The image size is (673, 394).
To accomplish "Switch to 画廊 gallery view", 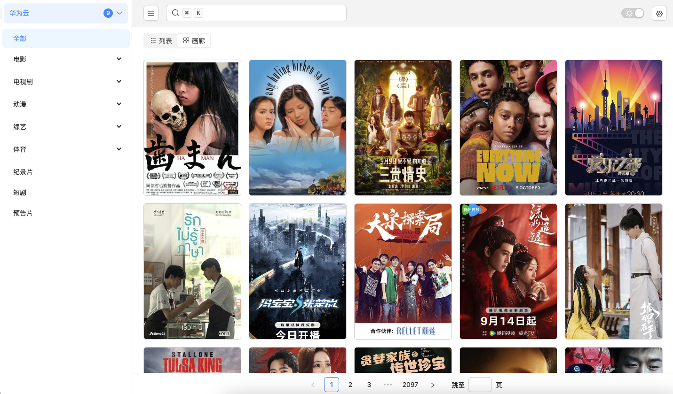I will 194,41.
